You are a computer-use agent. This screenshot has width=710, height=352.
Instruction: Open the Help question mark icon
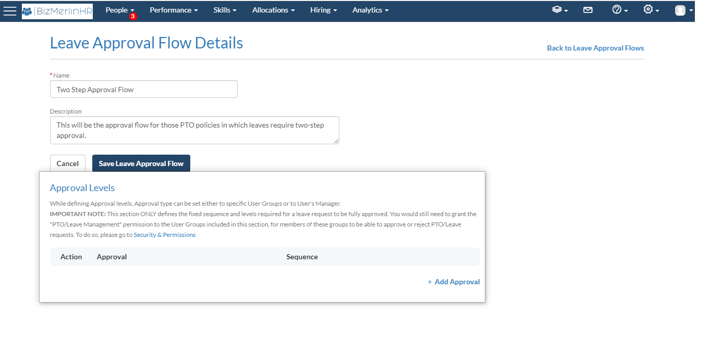click(617, 9)
